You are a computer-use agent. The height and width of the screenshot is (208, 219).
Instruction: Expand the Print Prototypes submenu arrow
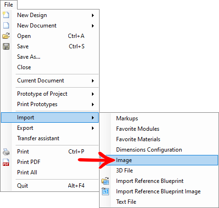tap(93, 104)
